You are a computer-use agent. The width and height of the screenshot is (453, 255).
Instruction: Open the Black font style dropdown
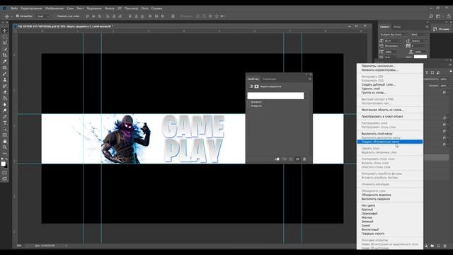tap(419, 35)
